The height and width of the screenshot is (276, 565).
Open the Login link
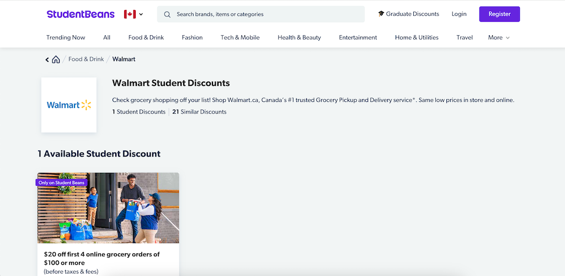[459, 14]
